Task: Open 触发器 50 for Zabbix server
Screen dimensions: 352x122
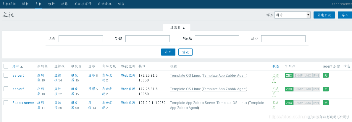Action: (75, 105)
